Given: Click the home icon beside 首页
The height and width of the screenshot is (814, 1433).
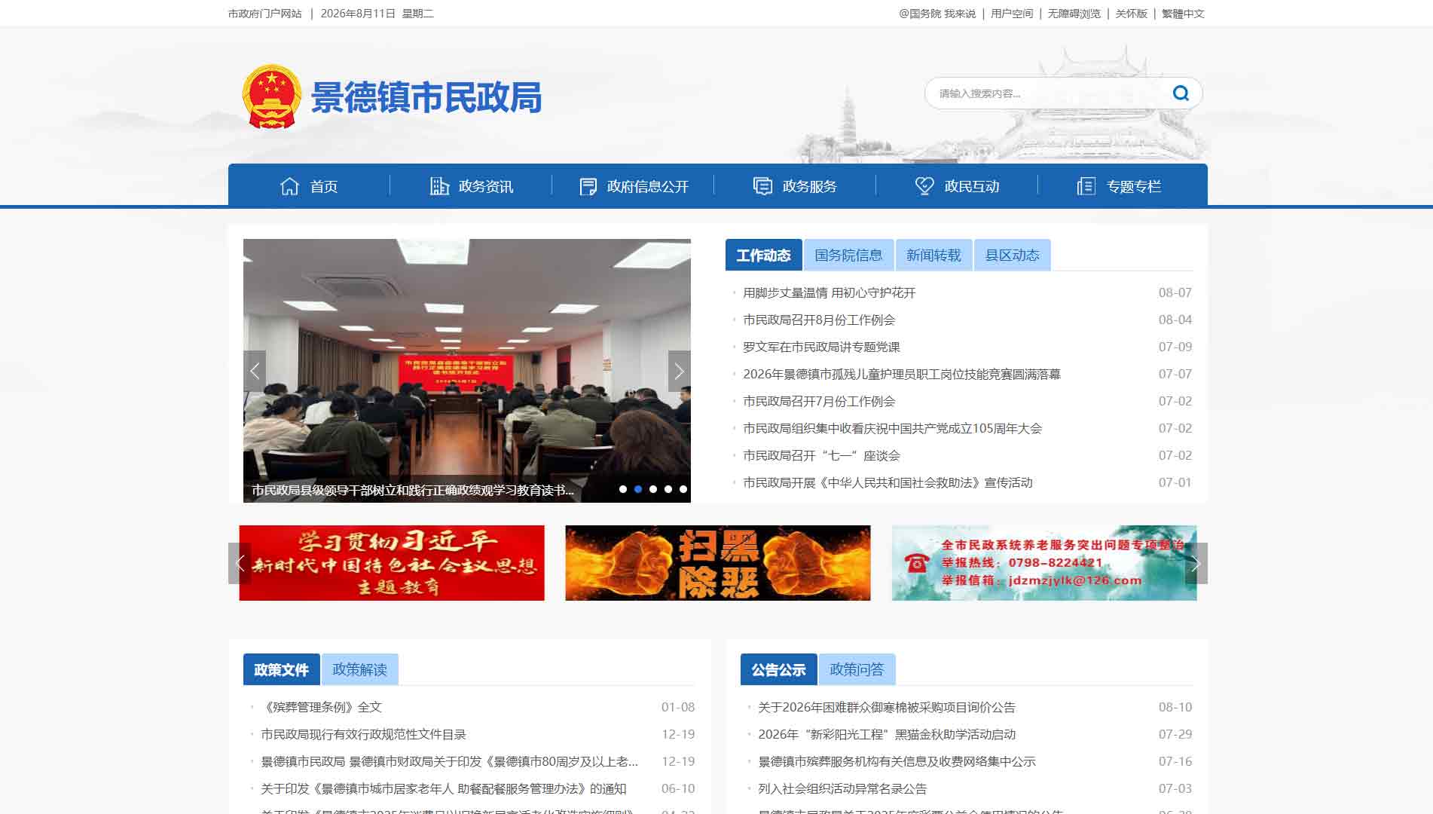Looking at the screenshot, I should point(289,186).
